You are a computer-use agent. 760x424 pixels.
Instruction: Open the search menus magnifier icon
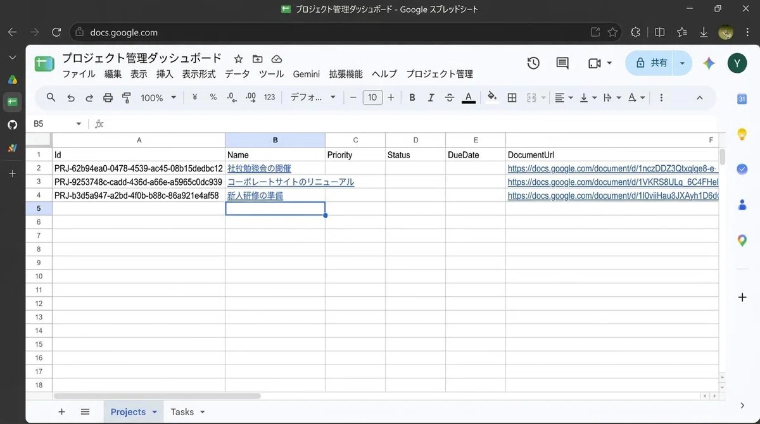(x=51, y=97)
